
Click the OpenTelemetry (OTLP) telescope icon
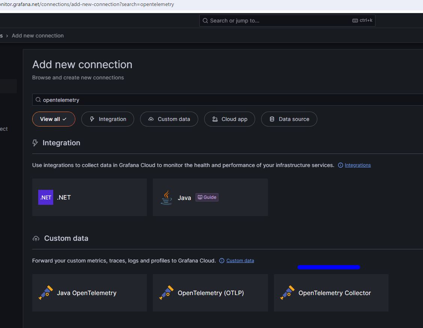click(x=166, y=293)
